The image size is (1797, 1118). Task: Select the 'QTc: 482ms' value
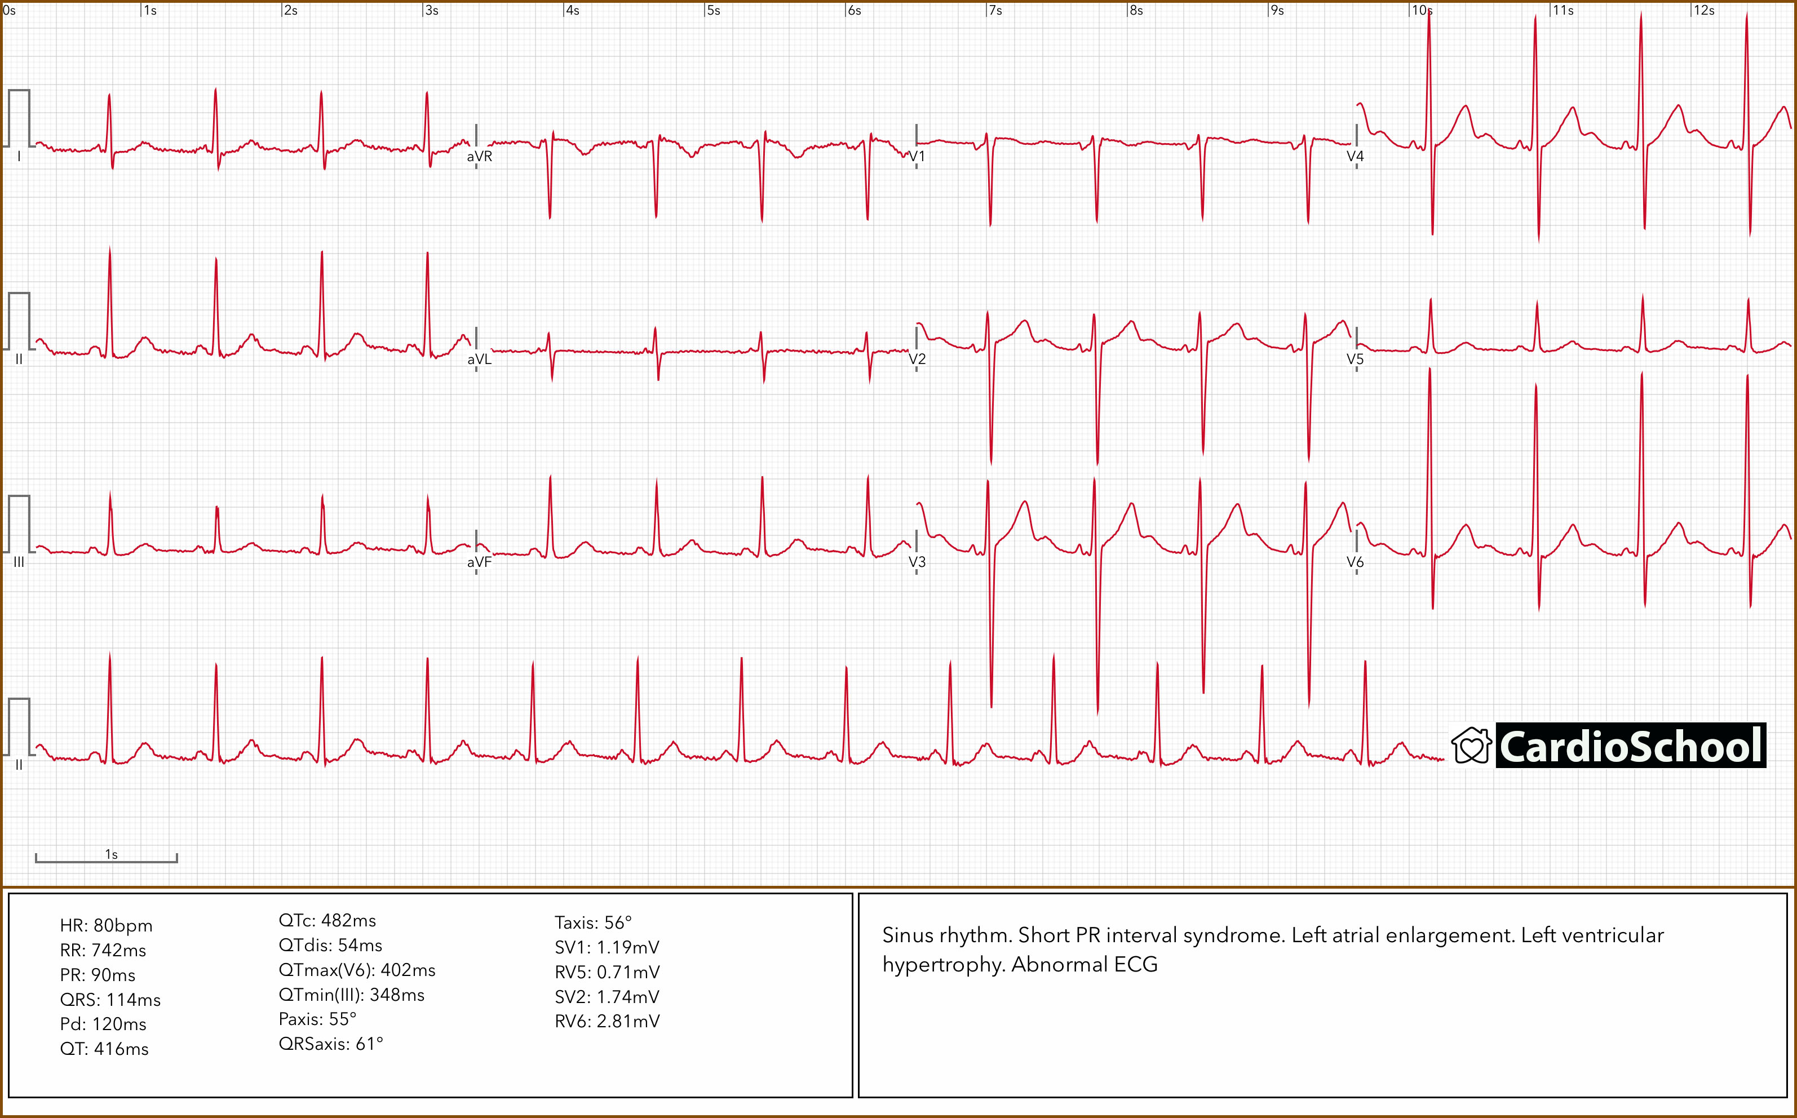327,921
